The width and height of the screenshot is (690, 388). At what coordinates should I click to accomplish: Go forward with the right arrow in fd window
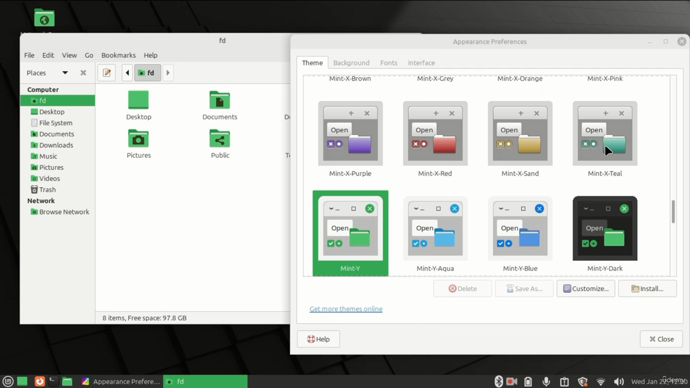click(168, 73)
